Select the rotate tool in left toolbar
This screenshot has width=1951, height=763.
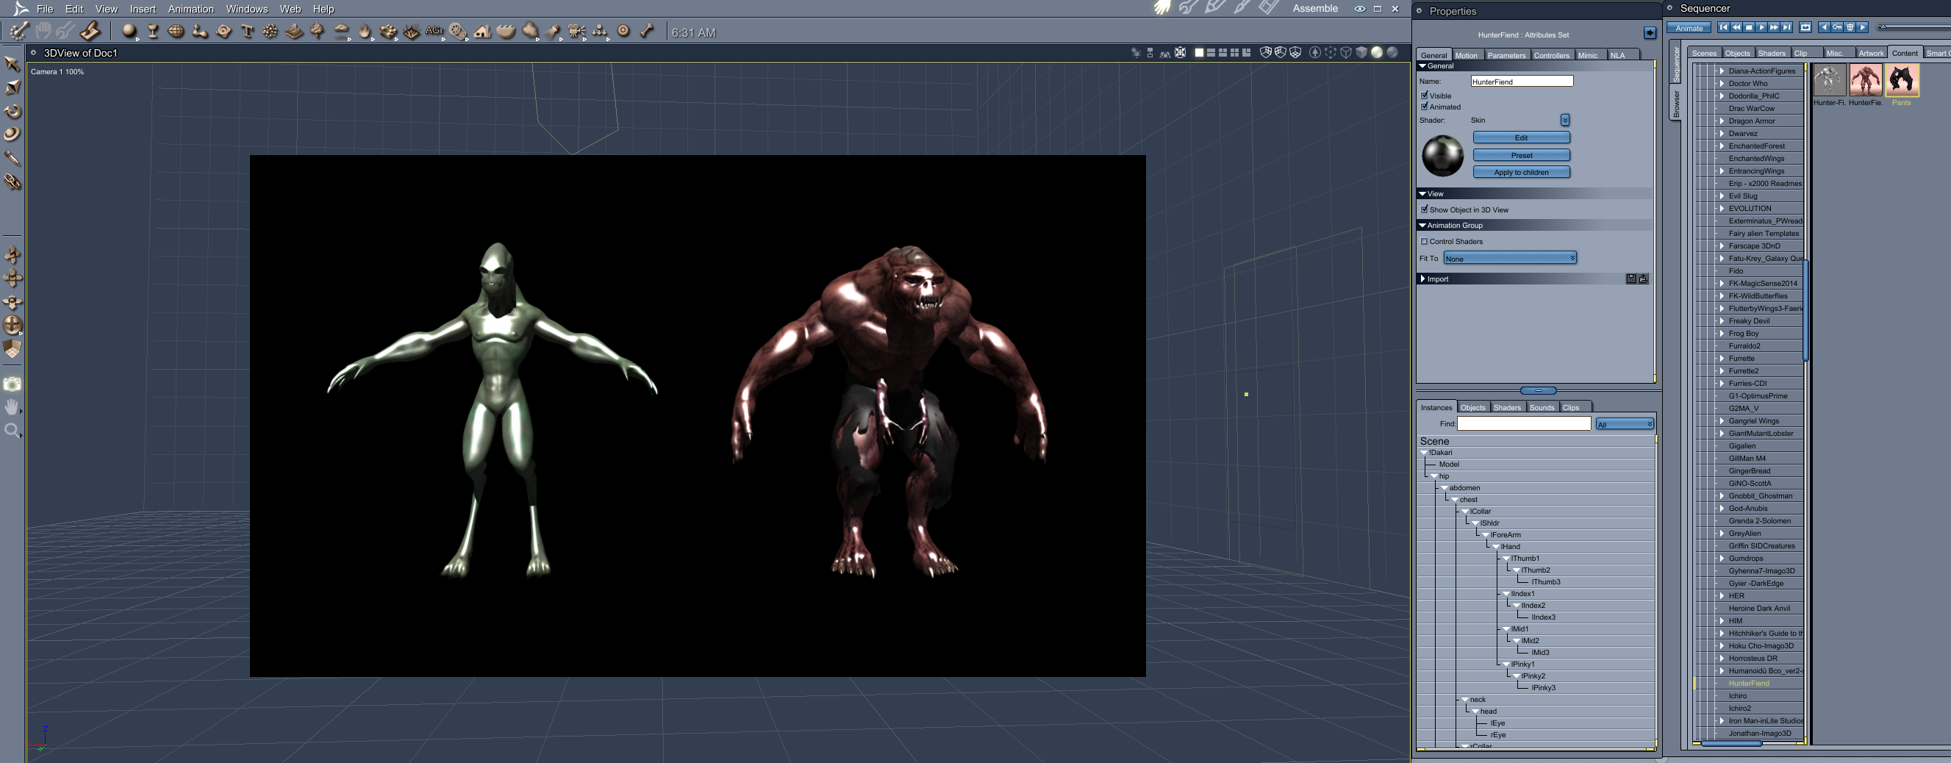pos(12,112)
